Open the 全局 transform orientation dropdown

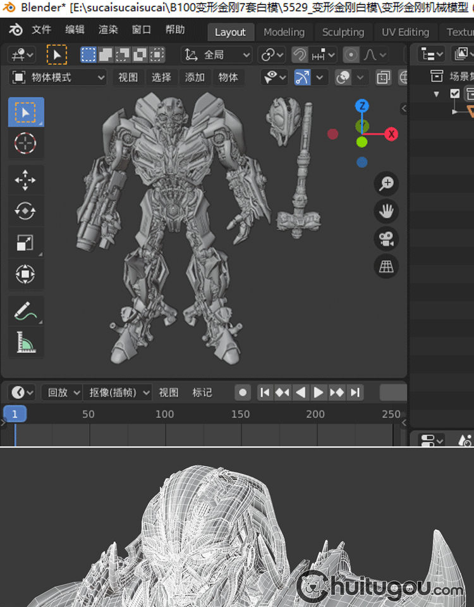217,55
